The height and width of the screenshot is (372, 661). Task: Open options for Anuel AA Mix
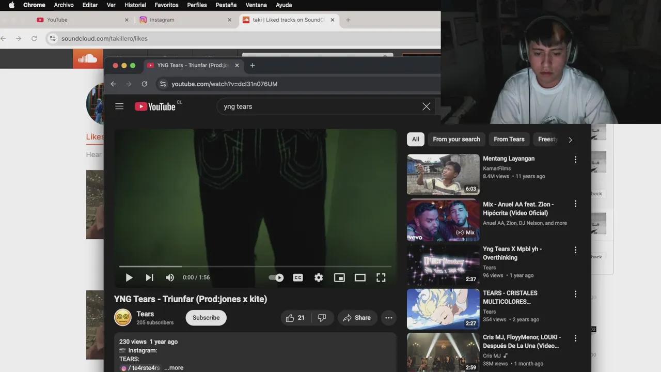(x=575, y=204)
